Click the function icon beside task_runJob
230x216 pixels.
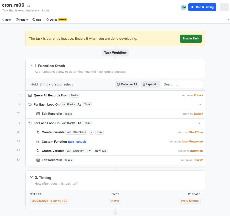[x=38, y=142]
